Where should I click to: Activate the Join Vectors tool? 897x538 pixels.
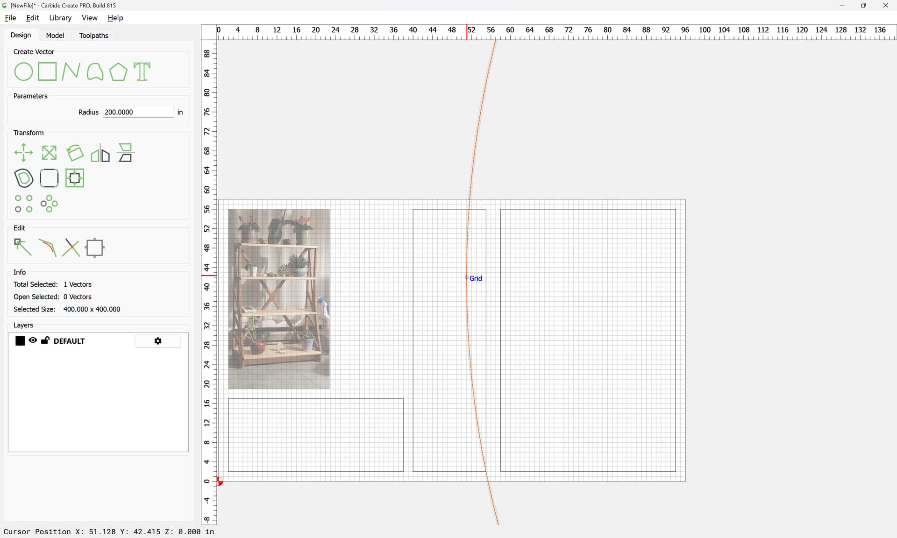tap(47, 248)
